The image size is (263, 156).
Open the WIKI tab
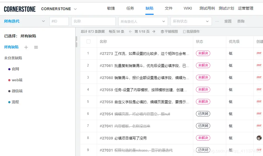pos(188,9)
